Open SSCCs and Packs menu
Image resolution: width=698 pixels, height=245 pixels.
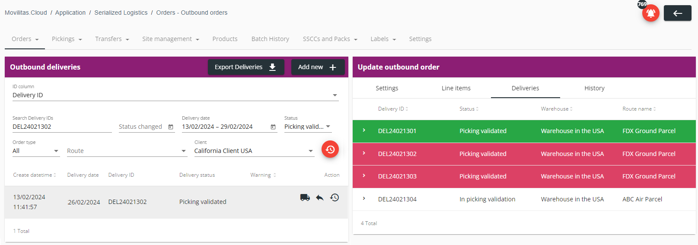click(330, 39)
